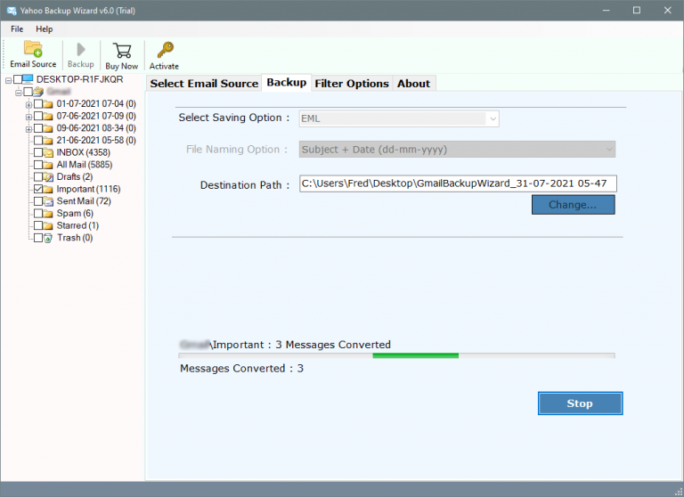The height and width of the screenshot is (497, 684).
Task: Expand the 07-06-2021 07-09 folder node
Action: [x=28, y=117]
